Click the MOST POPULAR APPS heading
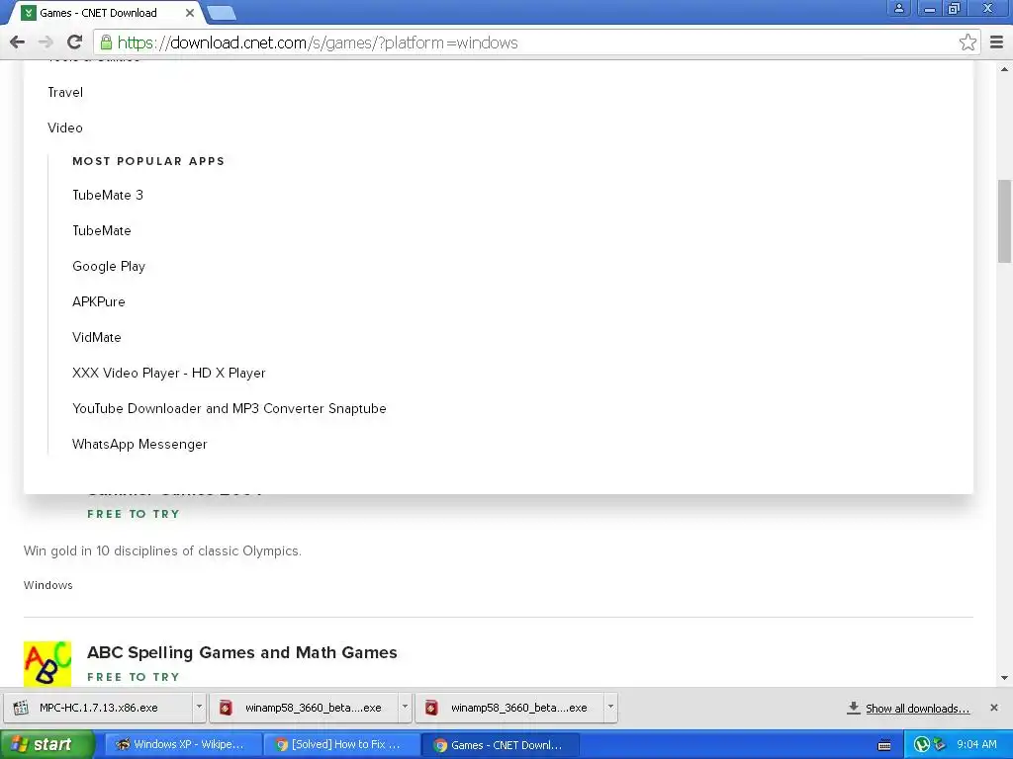Viewport: 1013px width, 759px height. coord(148,161)
